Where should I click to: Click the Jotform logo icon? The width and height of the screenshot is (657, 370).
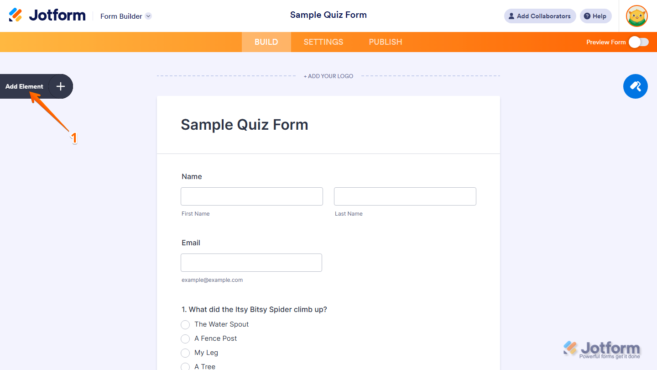coord(16,15)
